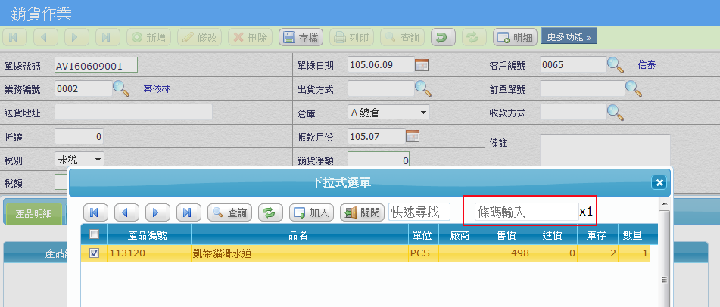Image resolution: width=720 pixels, height=307 pixels.
Task: Open the 出貨方式 lookup magnifier
Action: (422, 88)
